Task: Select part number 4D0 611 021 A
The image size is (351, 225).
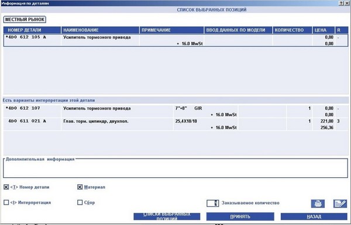Action: point(27,121)
